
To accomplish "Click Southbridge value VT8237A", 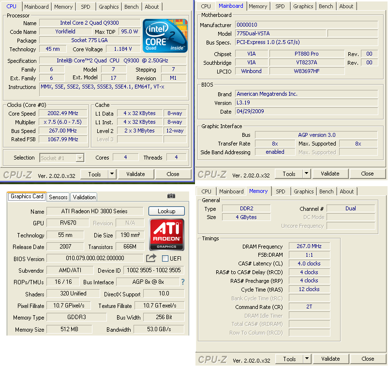I will [x=307, y=62].
